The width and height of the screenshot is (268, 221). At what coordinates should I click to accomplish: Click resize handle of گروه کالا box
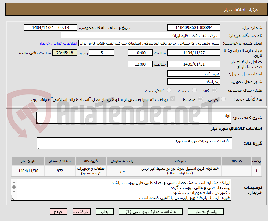coord(39,147)
